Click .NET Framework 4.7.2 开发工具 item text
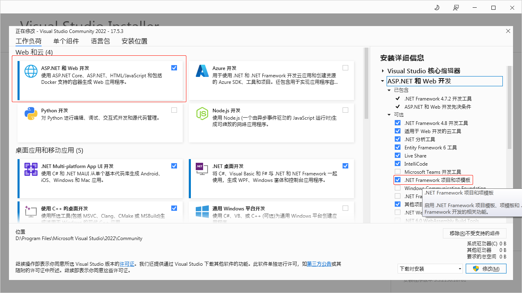Screen dimensions: 522x293 (438, 98)
